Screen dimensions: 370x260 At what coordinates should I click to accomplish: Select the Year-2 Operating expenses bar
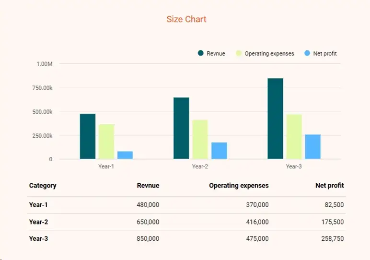tap(200, 140)
